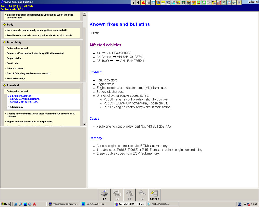Screen dimensions: 259x207
Task: Open Internet Explorer from quick launch bar
Action: pos(16,204)
